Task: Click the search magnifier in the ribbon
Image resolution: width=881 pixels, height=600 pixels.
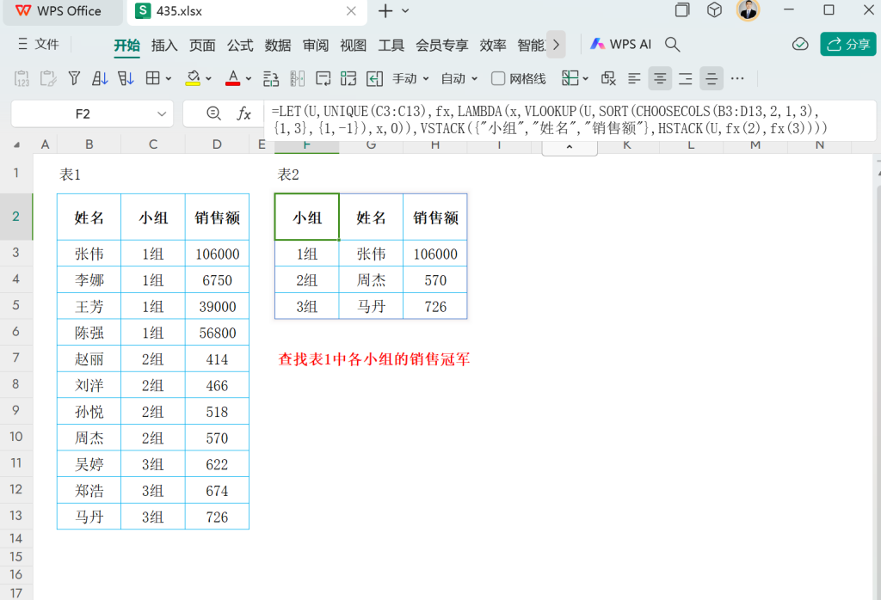Action: tap(673, 45)
